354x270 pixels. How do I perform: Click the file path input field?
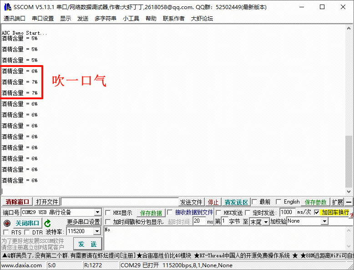pyautogui.click(x=120, y=202)
